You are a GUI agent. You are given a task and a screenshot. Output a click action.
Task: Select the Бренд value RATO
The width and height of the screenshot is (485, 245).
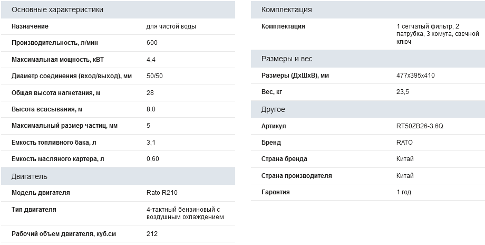tap(404, 143)
